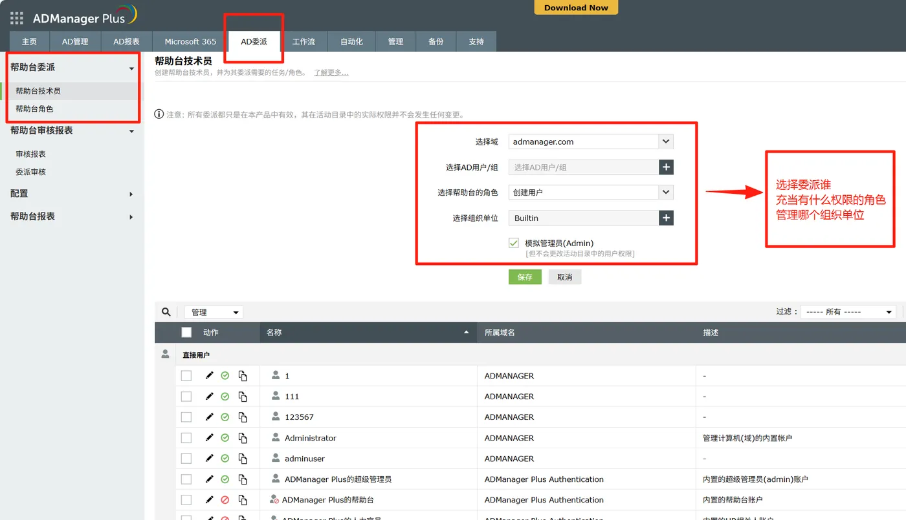Viewport: 906px width, 520px height.
Task: Click the Download Now button
Action: (x=576, y=7)
